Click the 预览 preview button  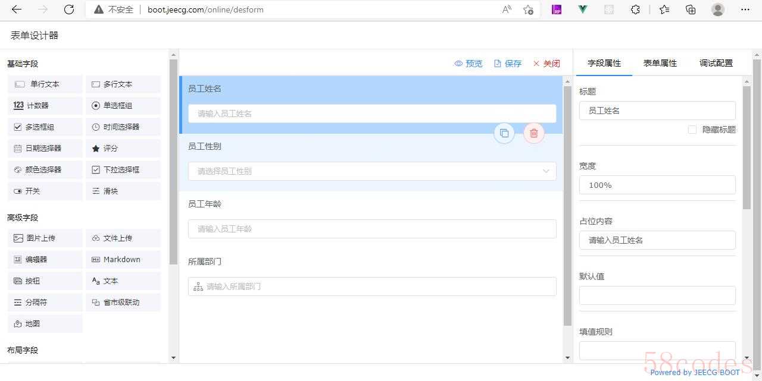pos(469,64)
